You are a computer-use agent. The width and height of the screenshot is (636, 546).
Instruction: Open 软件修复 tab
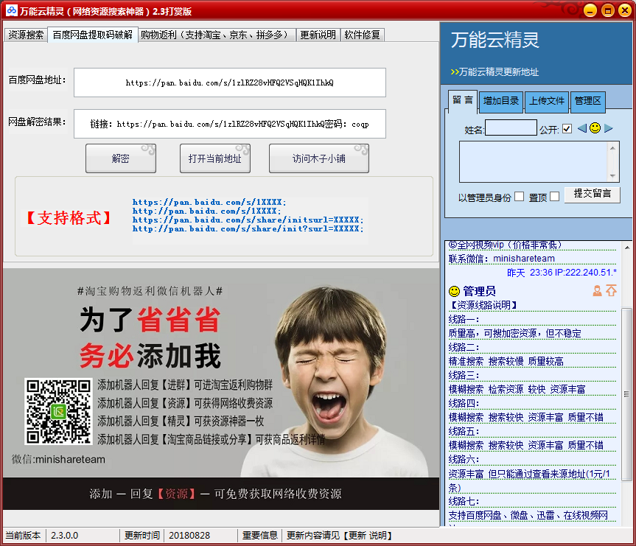(x=362, y=35)
